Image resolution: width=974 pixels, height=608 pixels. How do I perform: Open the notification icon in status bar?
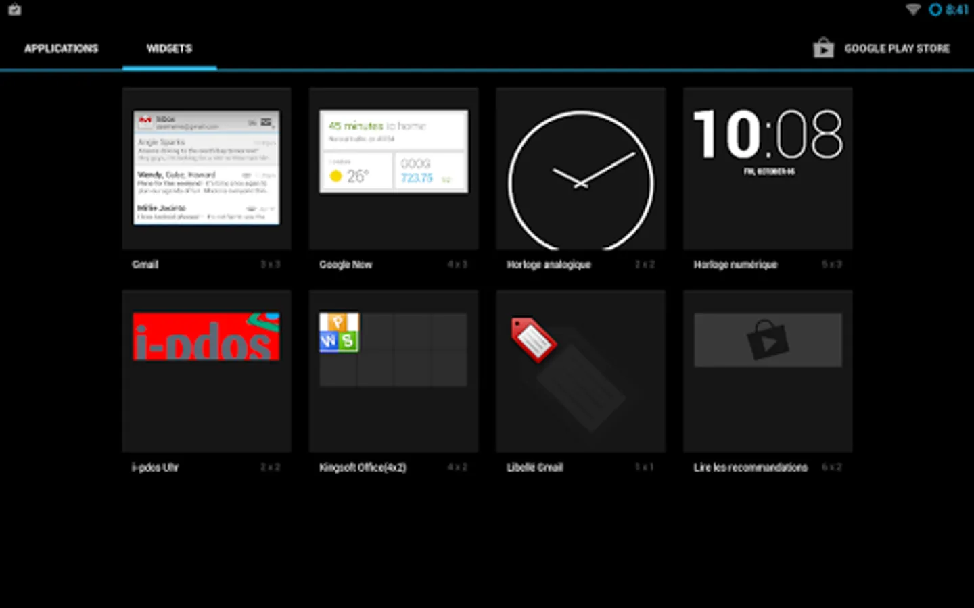point(14,9)
